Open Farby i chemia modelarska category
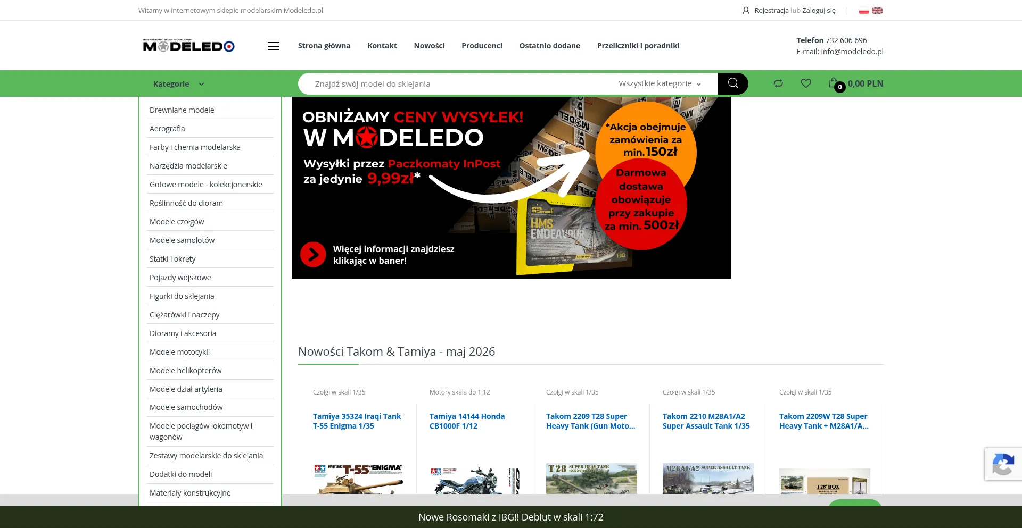This screenshot has width=1022, height=528. pyautogui.click(x=195, y=147)
